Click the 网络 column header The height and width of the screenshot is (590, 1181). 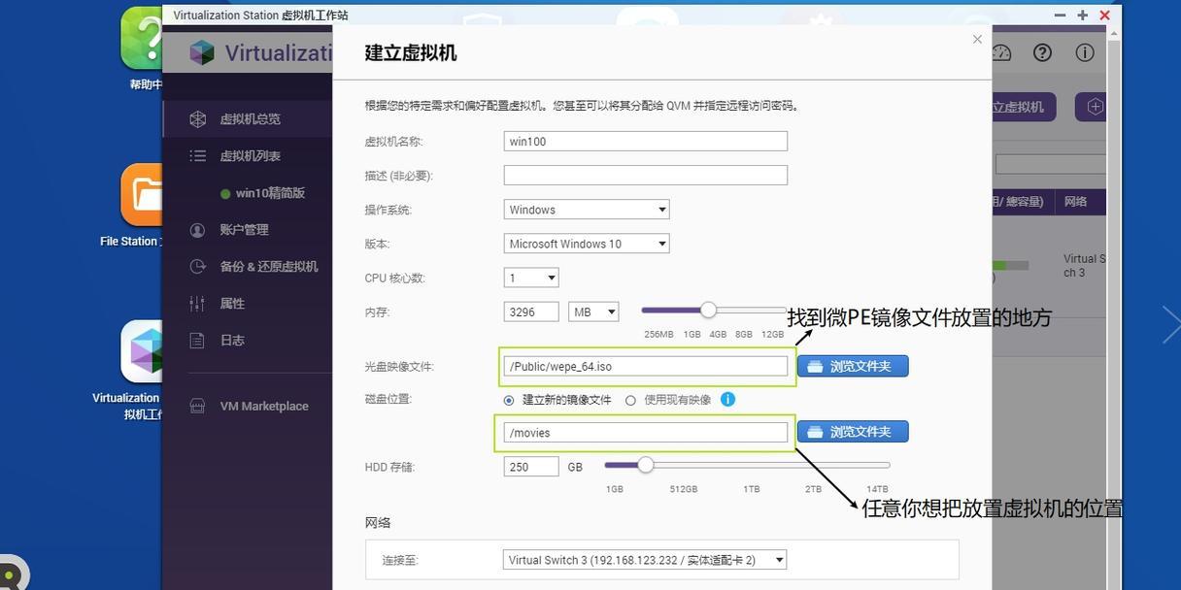click(1075, 202)
